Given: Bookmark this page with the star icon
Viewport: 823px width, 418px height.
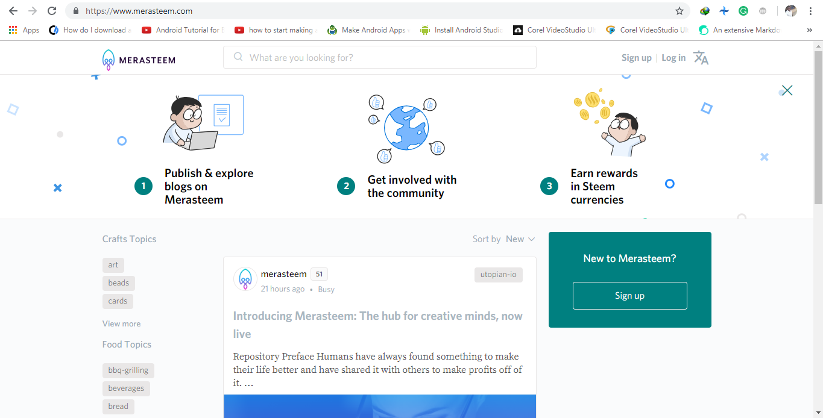Looking at the screenshot, I should coord(680,11).
